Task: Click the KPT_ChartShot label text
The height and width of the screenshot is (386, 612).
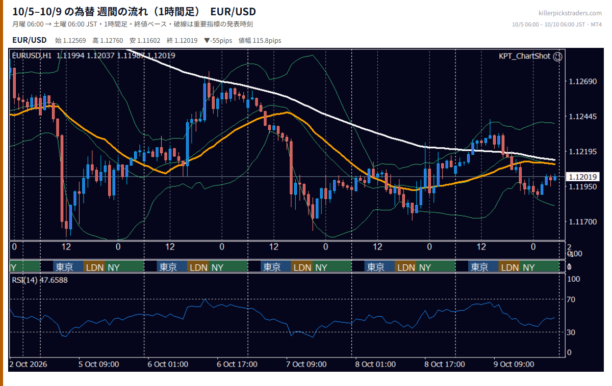Action: pyautogui.click(x=525, y=56)
